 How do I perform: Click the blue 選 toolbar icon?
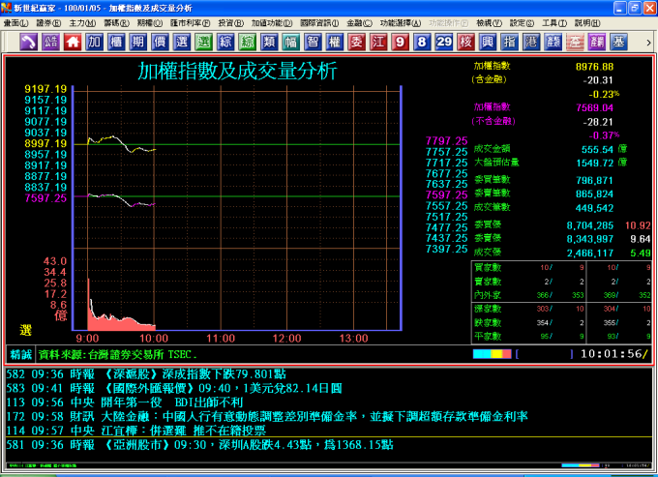click(x=181, y=42)
